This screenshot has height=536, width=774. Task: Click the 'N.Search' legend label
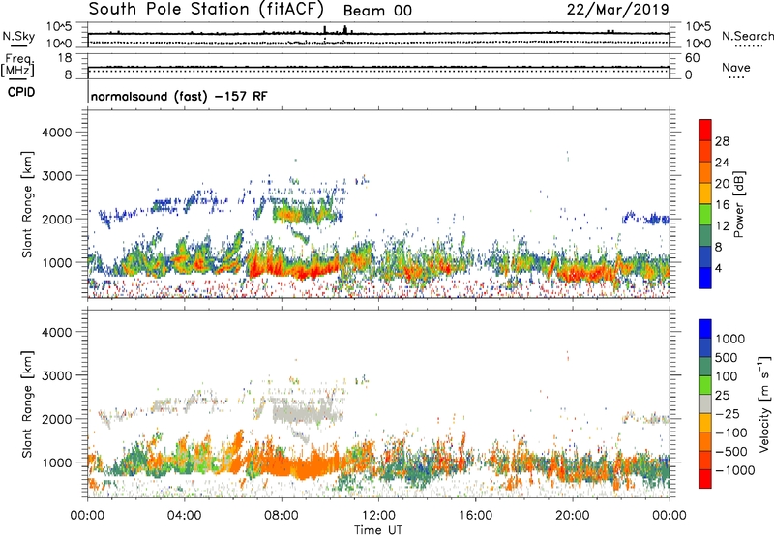(748, 36)
